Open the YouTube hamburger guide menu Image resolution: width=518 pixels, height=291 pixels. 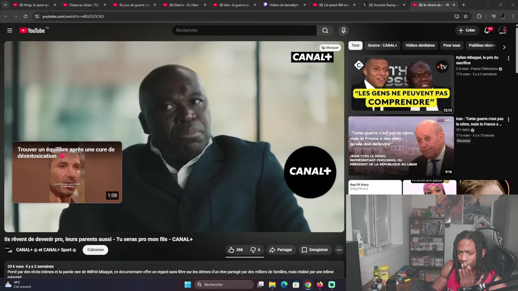tap(10, 30)
